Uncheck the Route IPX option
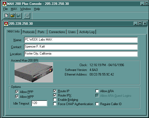The image size is (149, 118). 55,95
